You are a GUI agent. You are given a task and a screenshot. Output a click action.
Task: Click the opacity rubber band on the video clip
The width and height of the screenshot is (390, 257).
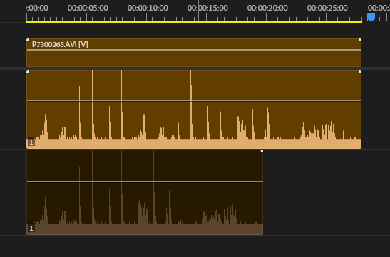pos(194,50)
